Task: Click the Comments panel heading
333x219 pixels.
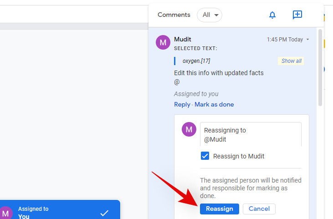Action: pyautogui.click(x=174, y=15)
